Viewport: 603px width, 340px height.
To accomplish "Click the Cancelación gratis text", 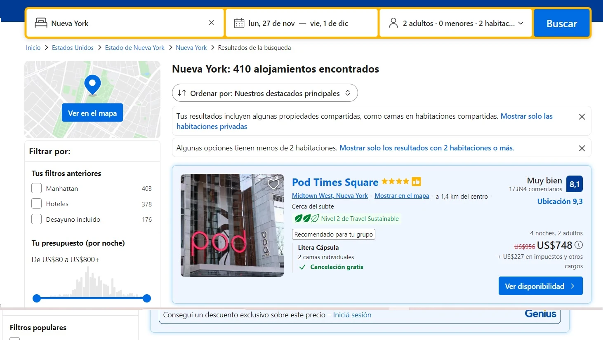I will click(337, 267).
